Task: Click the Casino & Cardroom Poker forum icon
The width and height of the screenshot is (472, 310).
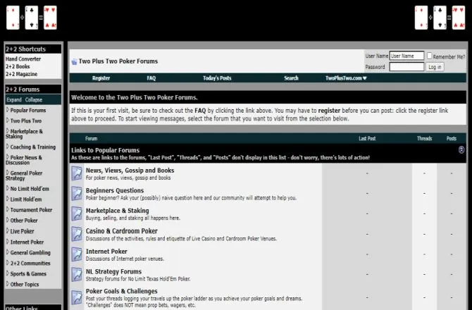Action: click(x=77, y=234)
